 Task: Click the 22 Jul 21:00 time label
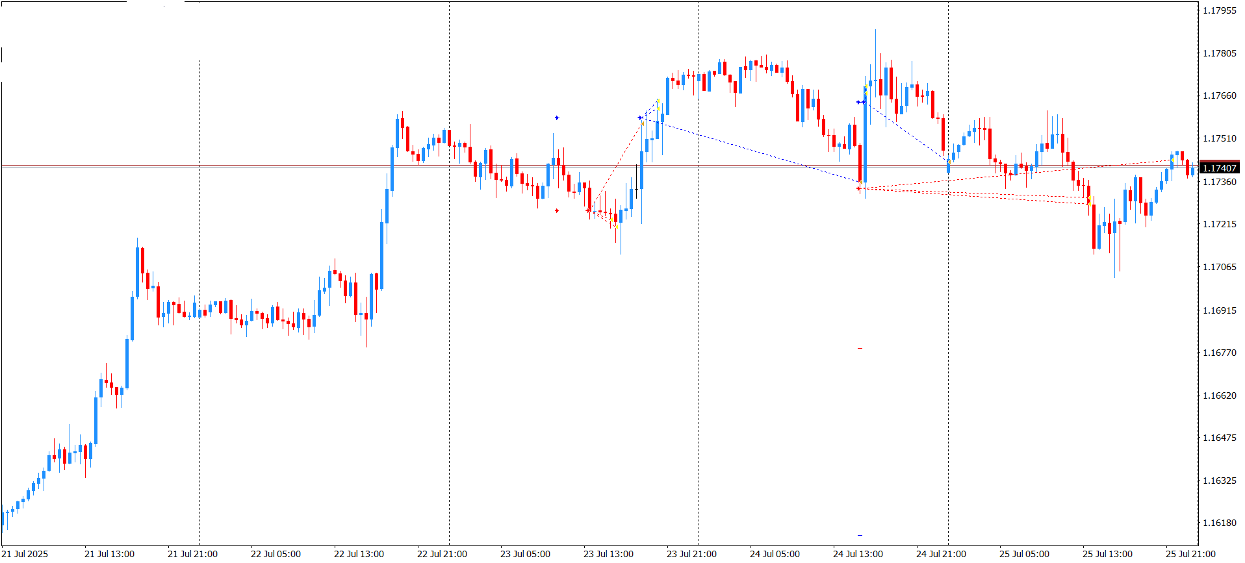click(442, 554)
